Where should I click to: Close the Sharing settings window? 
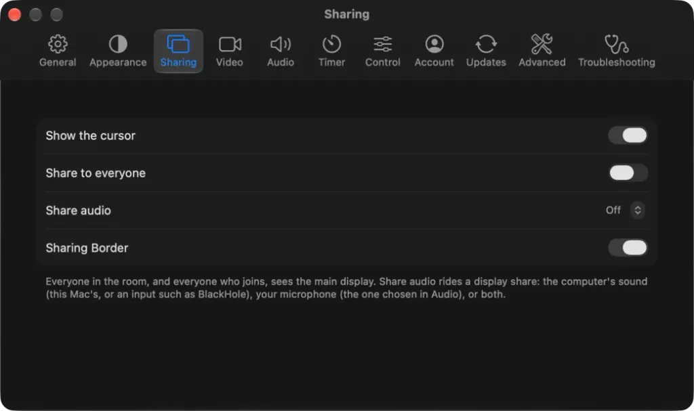[15, 15]
